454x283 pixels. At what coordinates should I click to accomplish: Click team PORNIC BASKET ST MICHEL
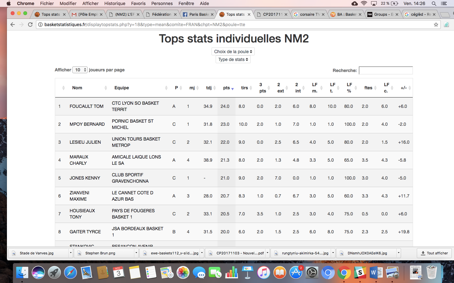pos(133,124)
